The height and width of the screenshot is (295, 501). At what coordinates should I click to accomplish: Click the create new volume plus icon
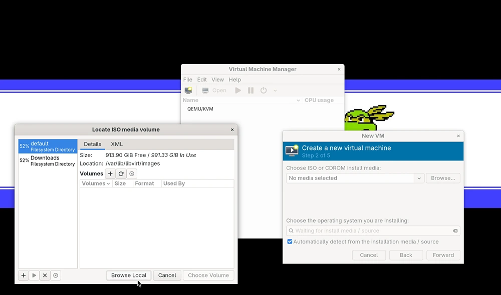click(x=110, y=173)
